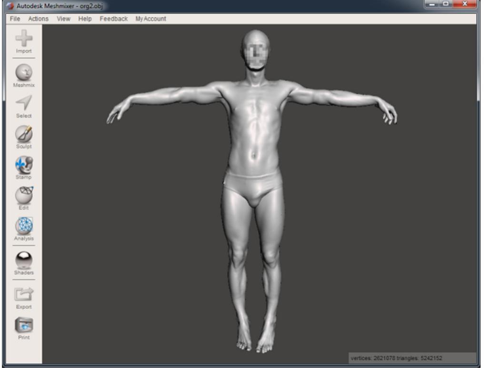Open the View menu
Screen dimensions: 490x368
pos(63,19)
